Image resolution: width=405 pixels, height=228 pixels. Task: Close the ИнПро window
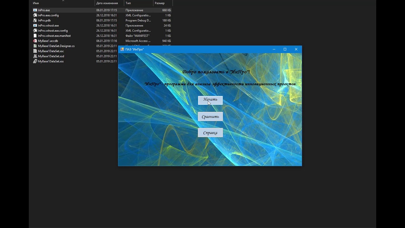(x=296, y=49)
